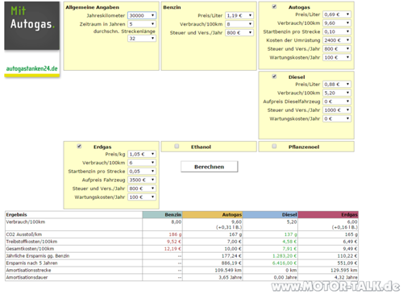Click the Erdgas red column header
The width and height of the screenshot is (403, 294).
coord(328,214)
